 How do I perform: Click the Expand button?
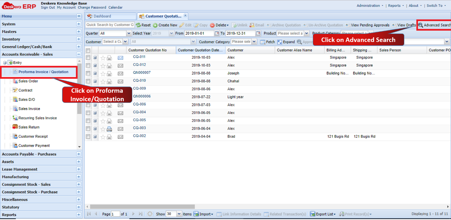click(286, 42)
